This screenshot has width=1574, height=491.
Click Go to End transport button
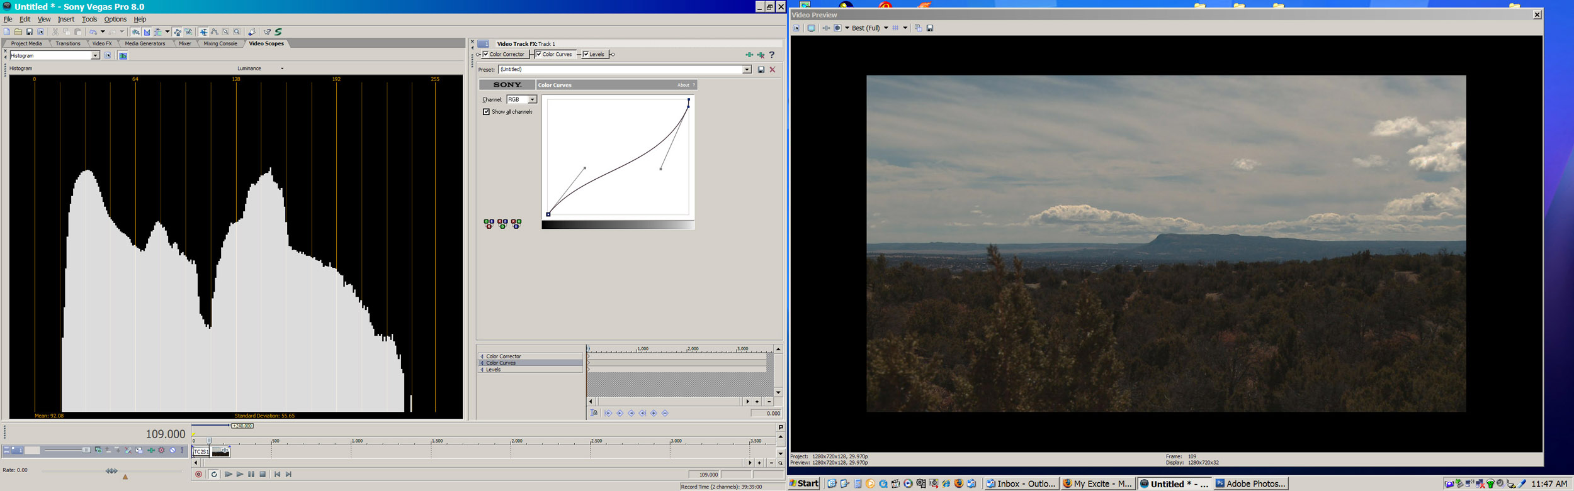pyautogui.click(x=289, y=474)
